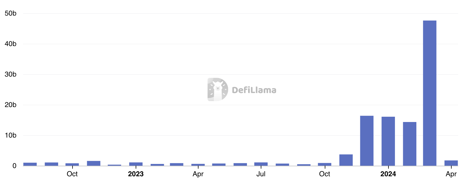Click the DefiLlama watermark text

tap(254, 90)
